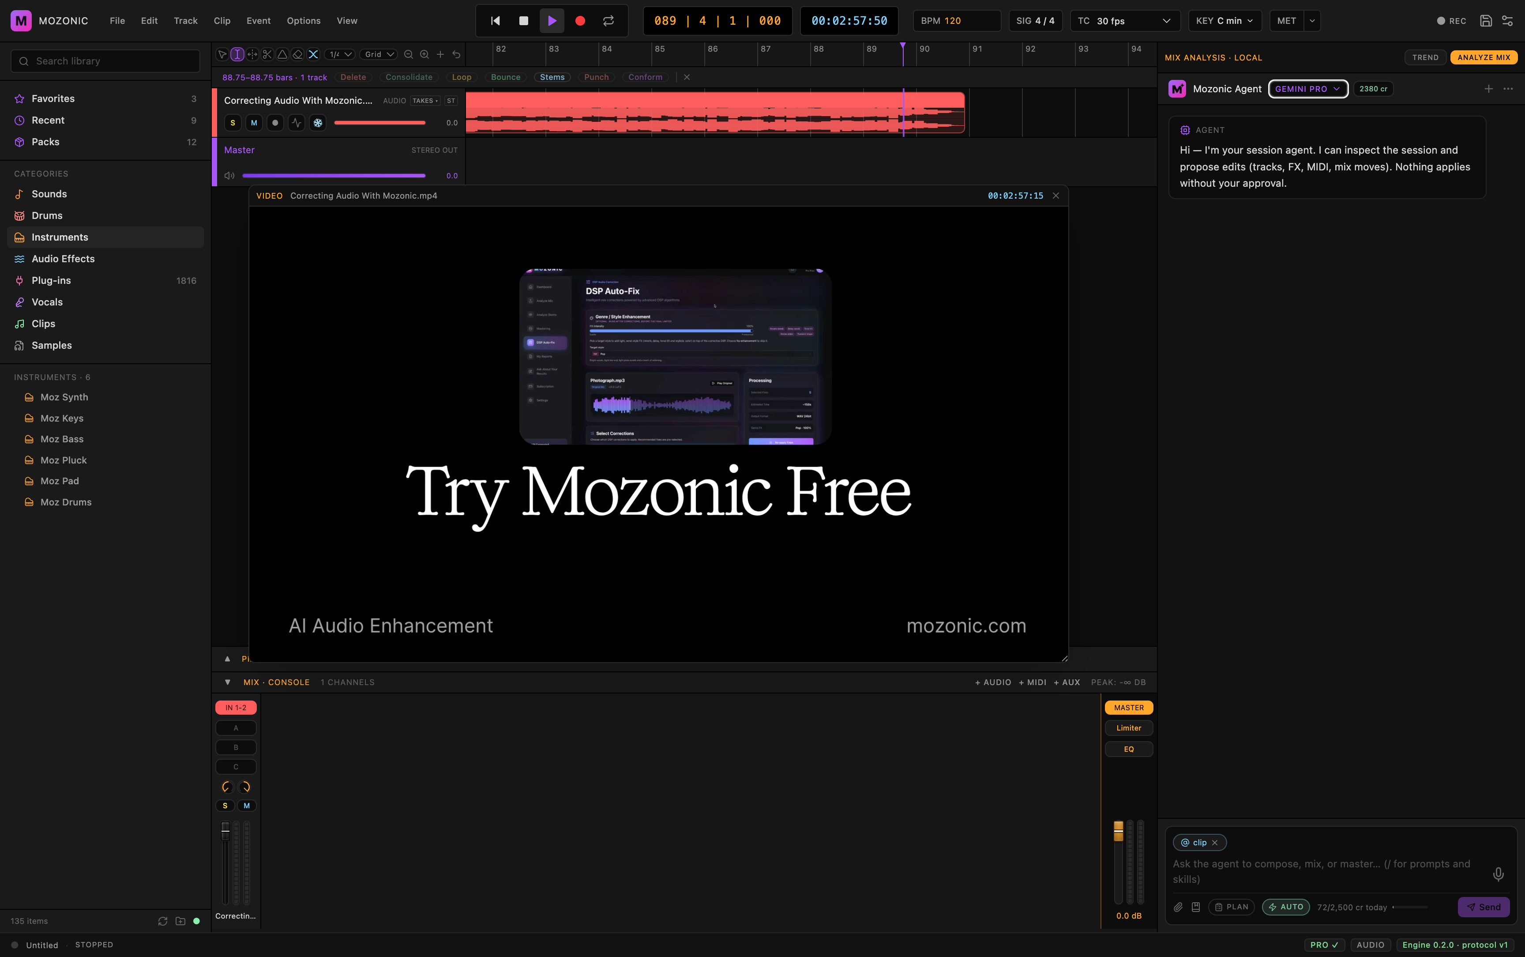Click the Search library field

(x=105, y=61)
